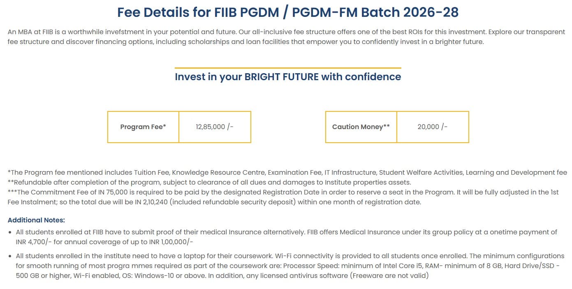The height and width of the screenshot is (289, 572).
Task: Click the Fee Details for FIIB PGDM heading
Action: click(287, 12)
